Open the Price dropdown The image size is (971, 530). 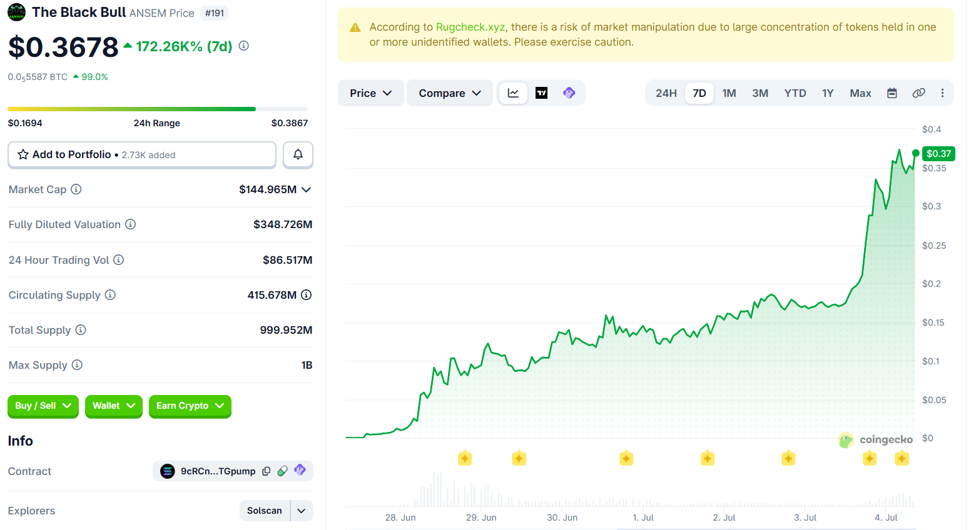tap(370, 93)
